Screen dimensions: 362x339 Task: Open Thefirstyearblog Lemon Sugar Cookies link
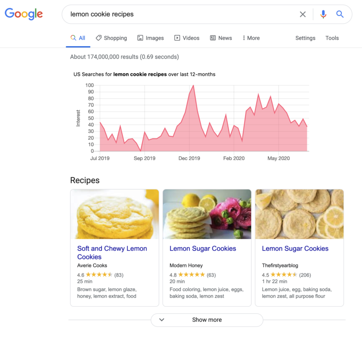tap(295, 249)
